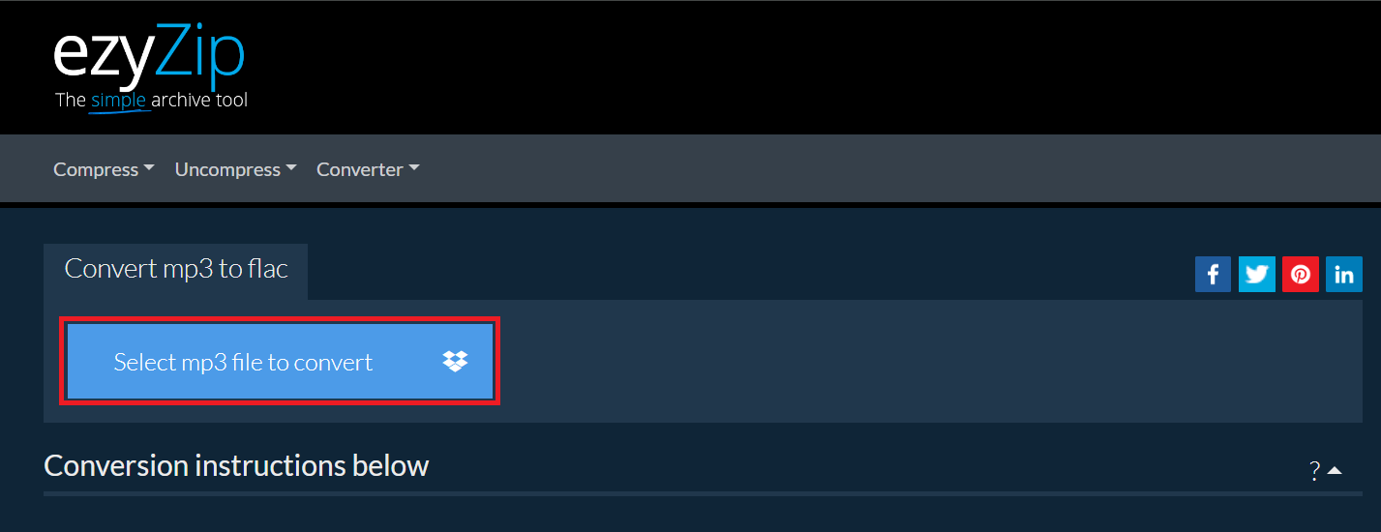The image size is (1381, 532).
Task: Share page via Twitter icon
Action: [1256, 274]
